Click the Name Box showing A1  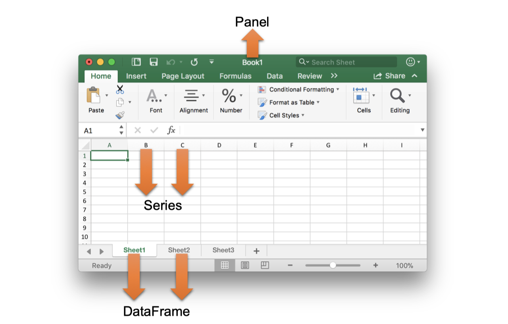coord(99,130)
